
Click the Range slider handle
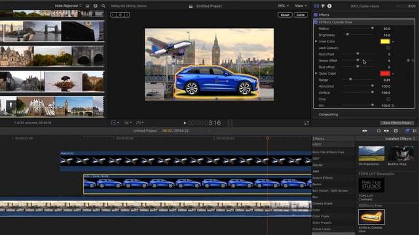click(x=350, y=80)
